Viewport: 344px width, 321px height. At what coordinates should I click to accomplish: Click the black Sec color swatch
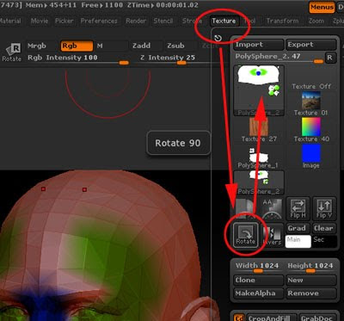(x=324, y=241)
